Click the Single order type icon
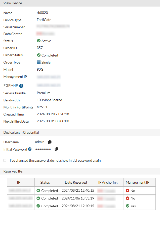 tap(38, 62)
